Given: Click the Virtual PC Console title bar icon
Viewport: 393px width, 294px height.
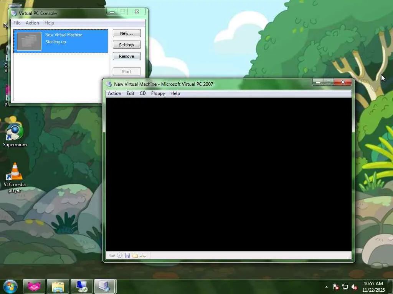Looking at the screenshot, I should tap(14, 13).
